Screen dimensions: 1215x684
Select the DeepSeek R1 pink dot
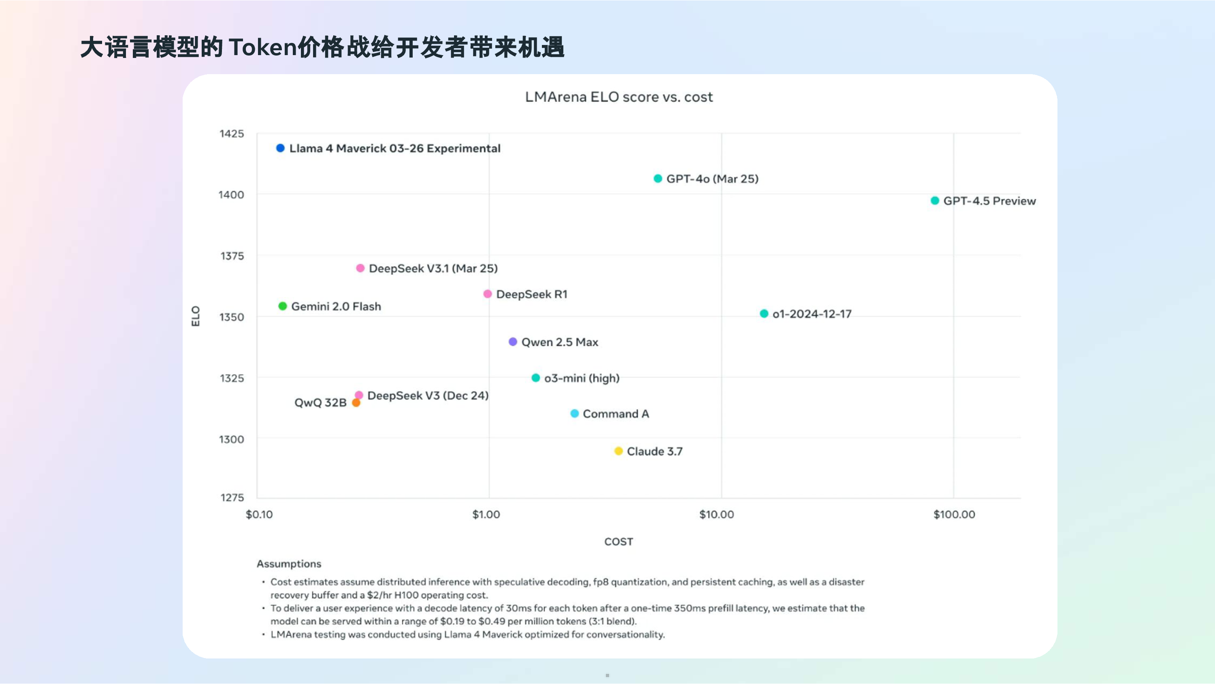488,294
